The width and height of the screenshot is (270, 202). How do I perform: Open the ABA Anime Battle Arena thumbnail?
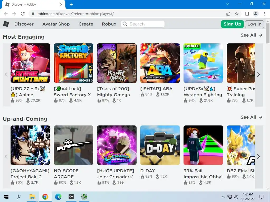[x=160, y=63]
